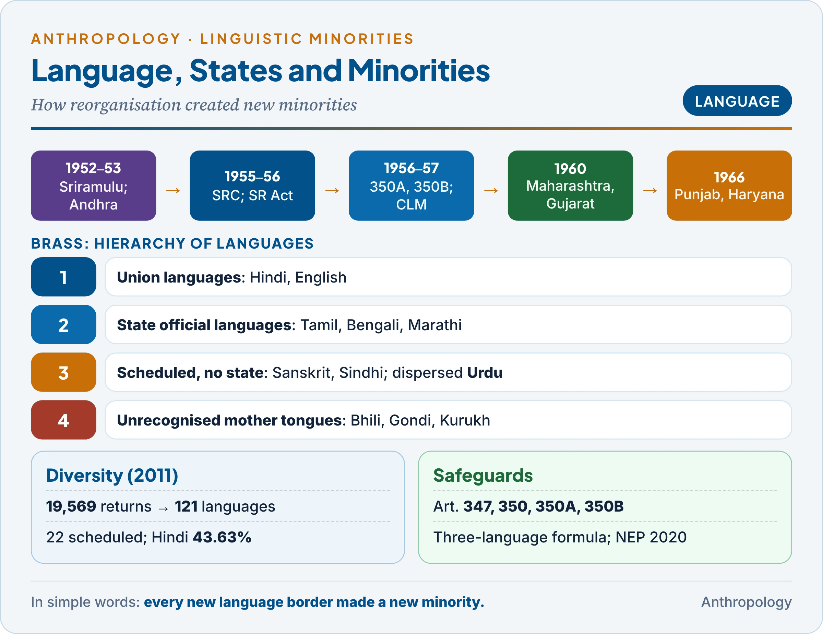
Task: Click 'How reorganisation created new minorities' subtitle
Action: click(x=194, y=105)
